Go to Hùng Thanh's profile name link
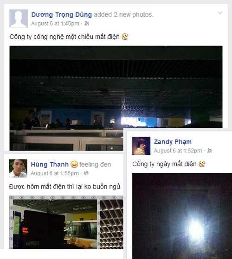The image size is (232, 259). [50, 164]
